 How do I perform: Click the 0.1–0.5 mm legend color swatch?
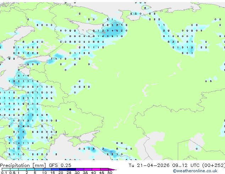pyautogui.click(x=6, y=169)
